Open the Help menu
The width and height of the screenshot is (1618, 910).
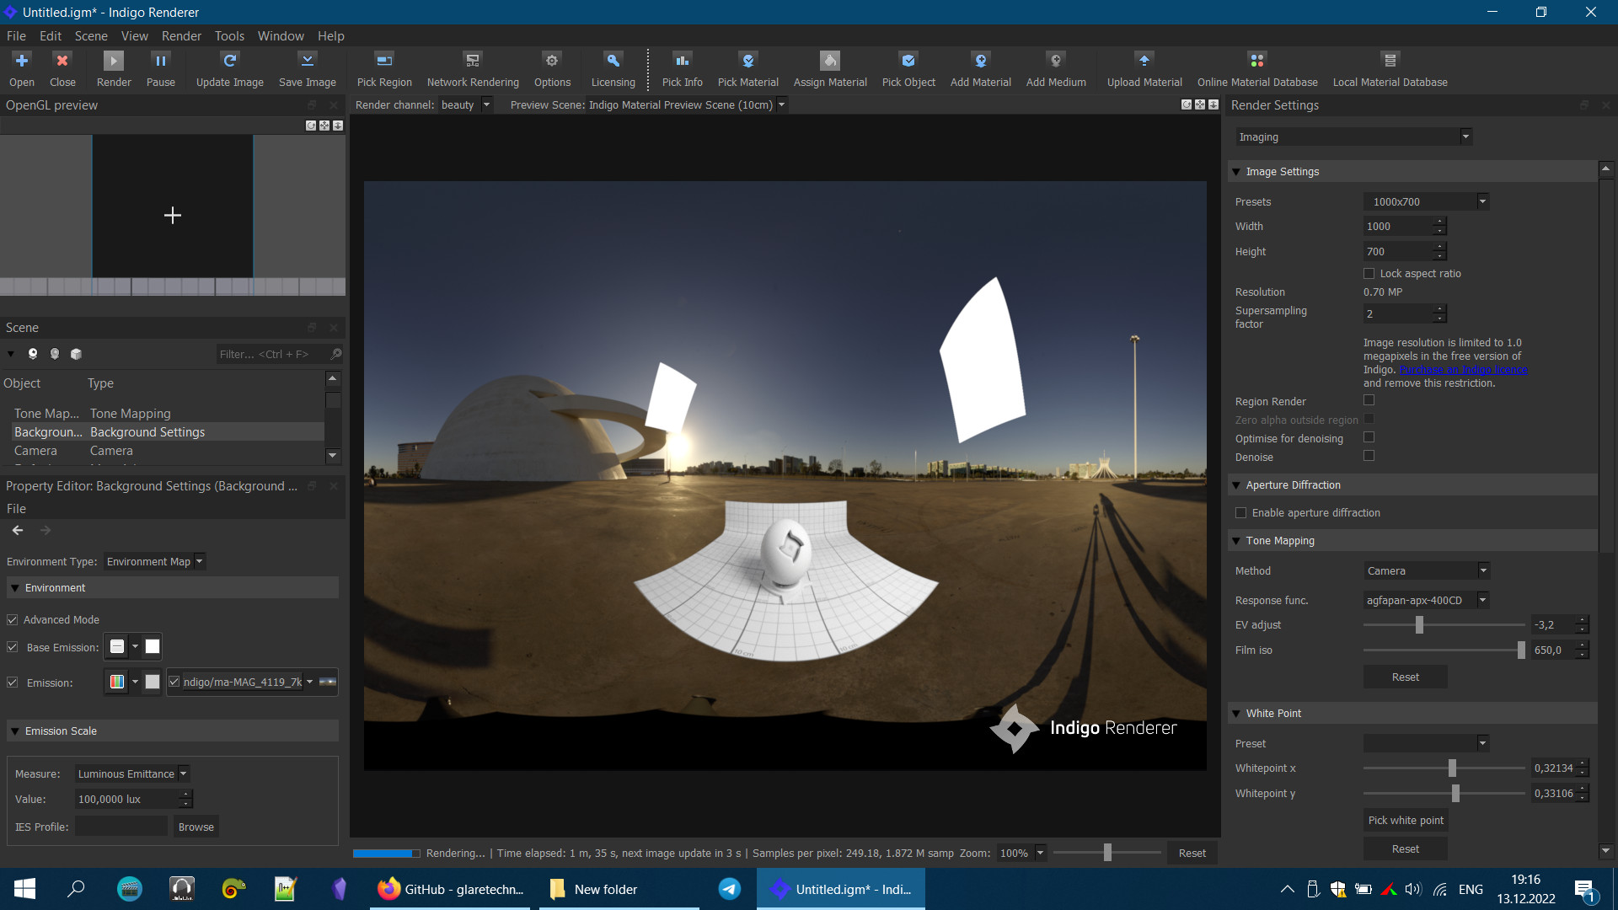tap(331, 36)
